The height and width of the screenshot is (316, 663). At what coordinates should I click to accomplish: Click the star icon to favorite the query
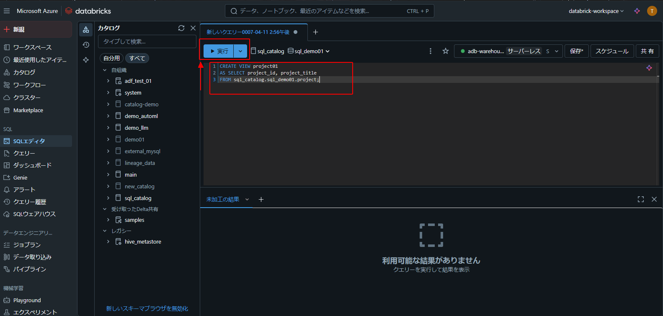coord(446,51)
